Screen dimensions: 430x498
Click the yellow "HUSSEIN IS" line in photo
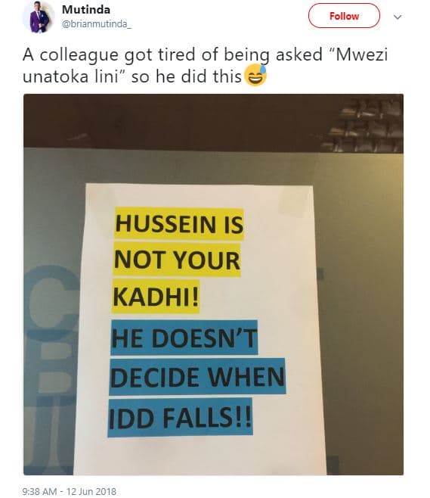(179, 224)
